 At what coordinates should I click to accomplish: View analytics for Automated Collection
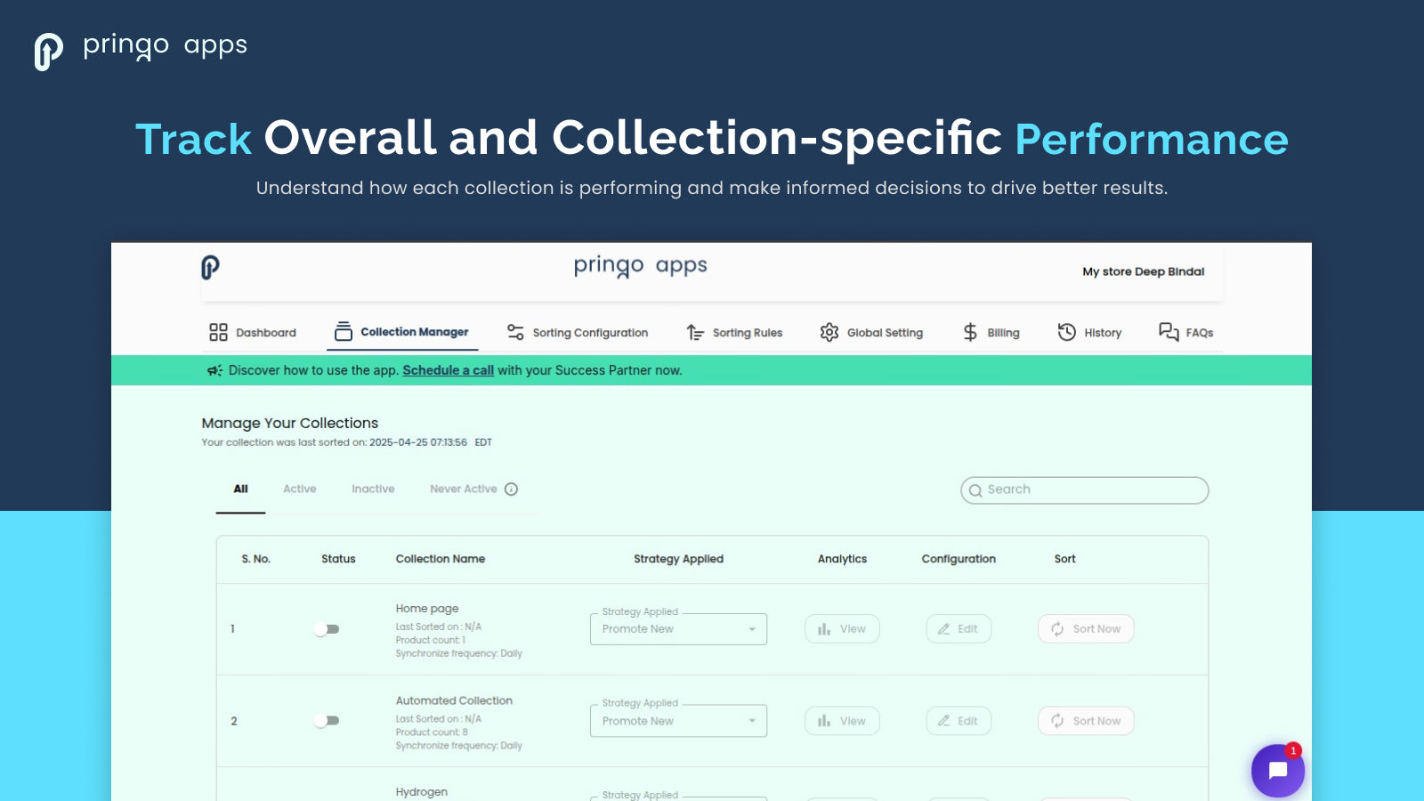tap(842, 721)
